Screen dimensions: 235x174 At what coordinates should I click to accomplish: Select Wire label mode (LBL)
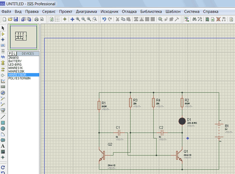tap(3, 45)
